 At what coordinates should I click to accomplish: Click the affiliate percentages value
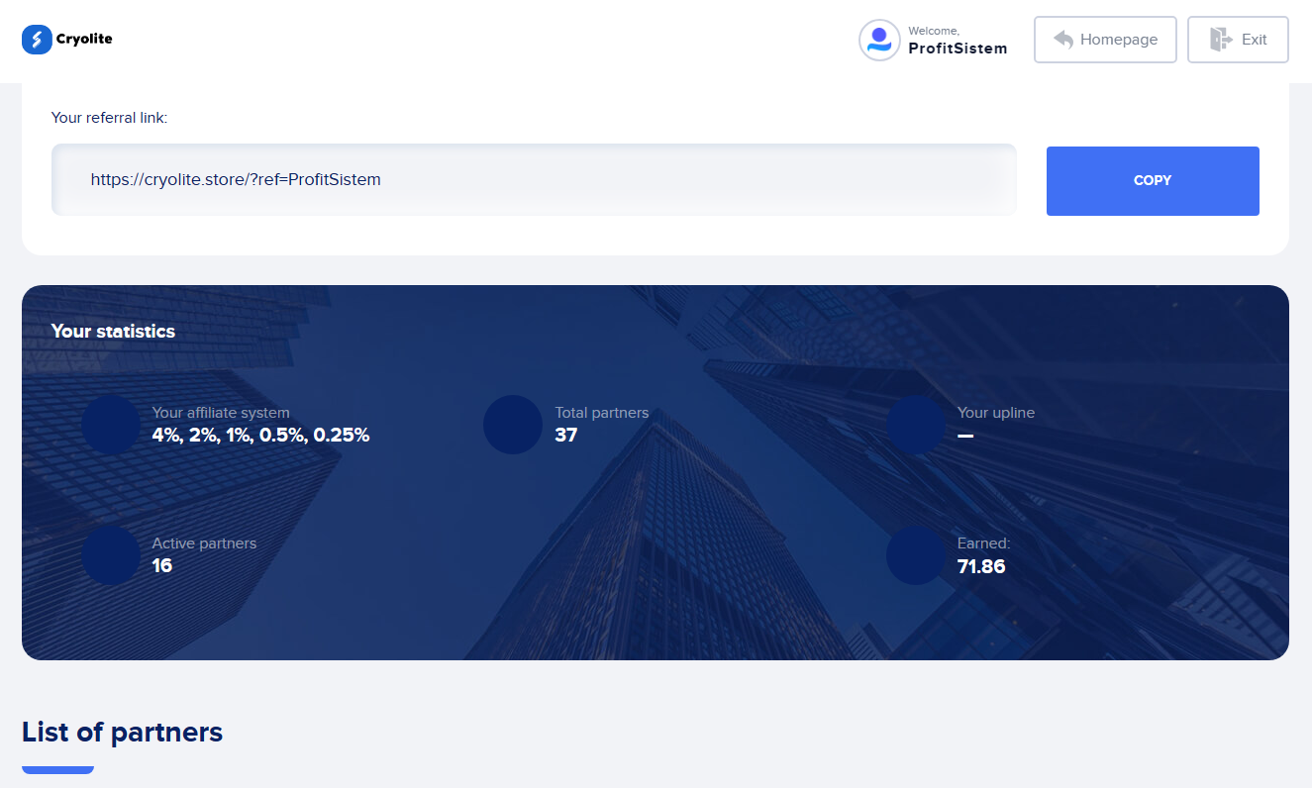tap(260, 435)
